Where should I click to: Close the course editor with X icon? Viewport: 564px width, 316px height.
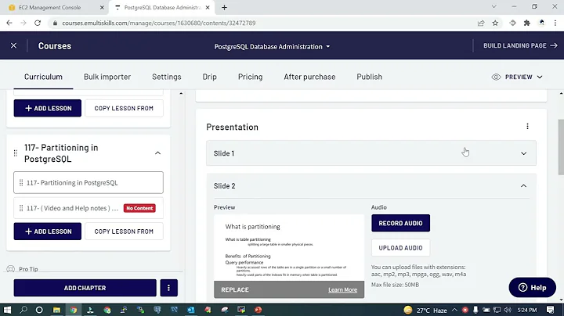point(13,45)
